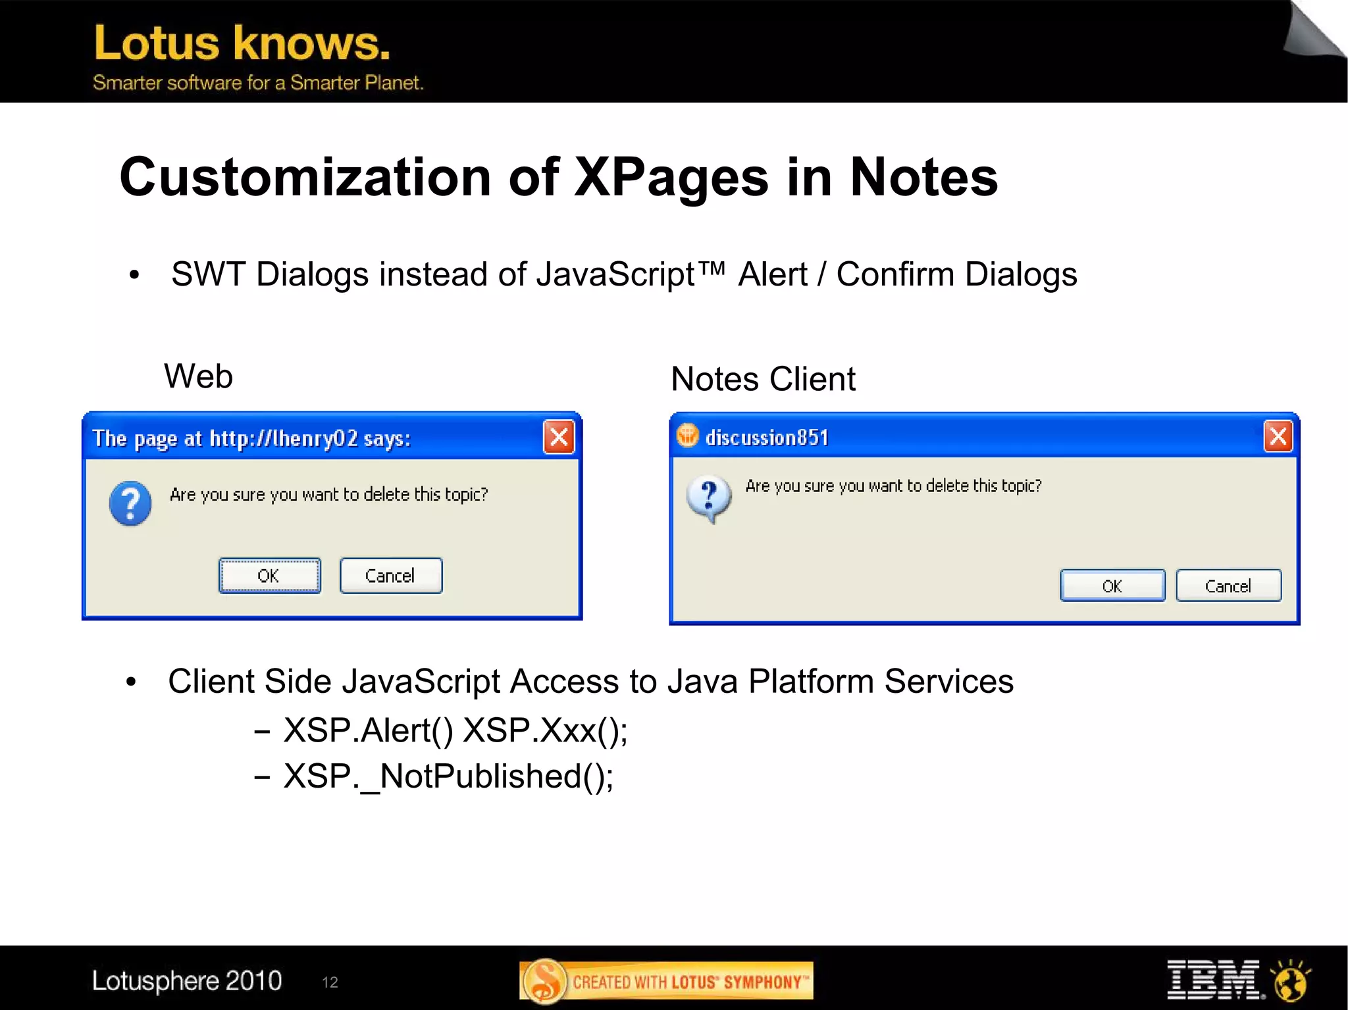1348x1010 pixels.
Task: Click the 'SWT Dialogs instead of JavaScript' bullet
Action: (x=624, y=274)
